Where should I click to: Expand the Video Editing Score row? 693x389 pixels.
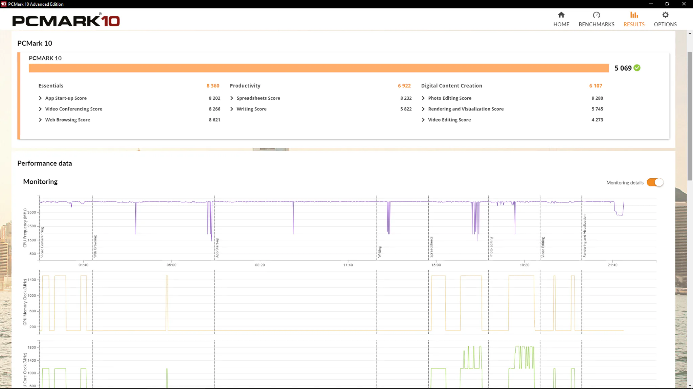(423, 120)
